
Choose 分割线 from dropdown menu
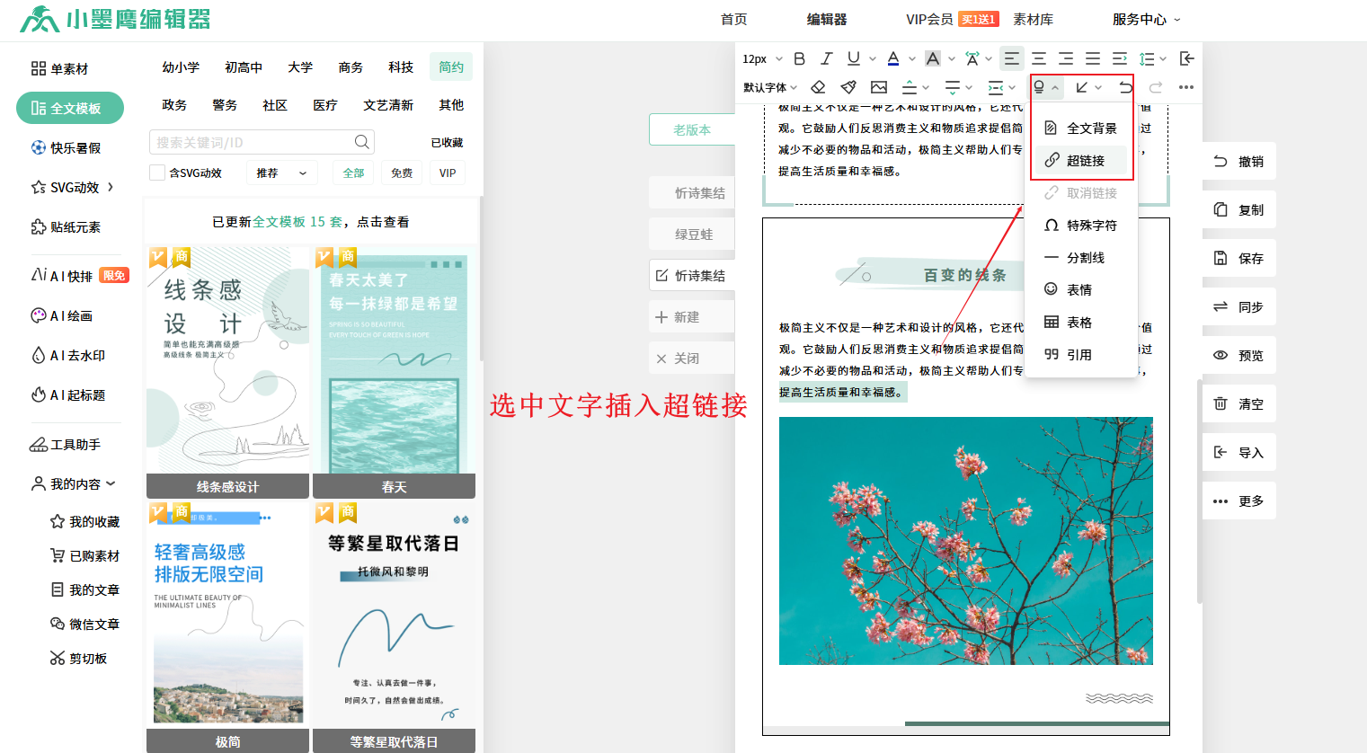click(x=1081, y=258)
